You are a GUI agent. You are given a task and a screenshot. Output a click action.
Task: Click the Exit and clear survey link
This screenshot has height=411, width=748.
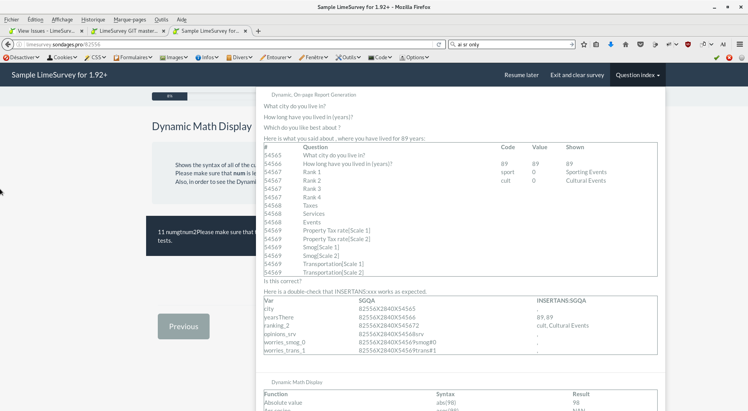tap(577, 75)
